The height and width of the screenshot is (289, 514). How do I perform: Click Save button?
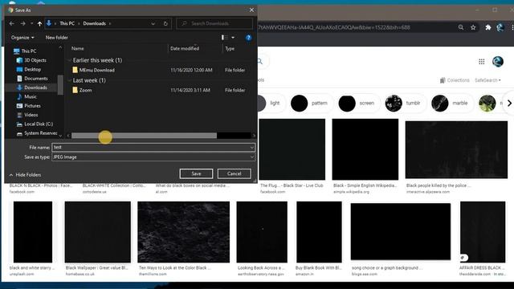(x=196, y=173)
